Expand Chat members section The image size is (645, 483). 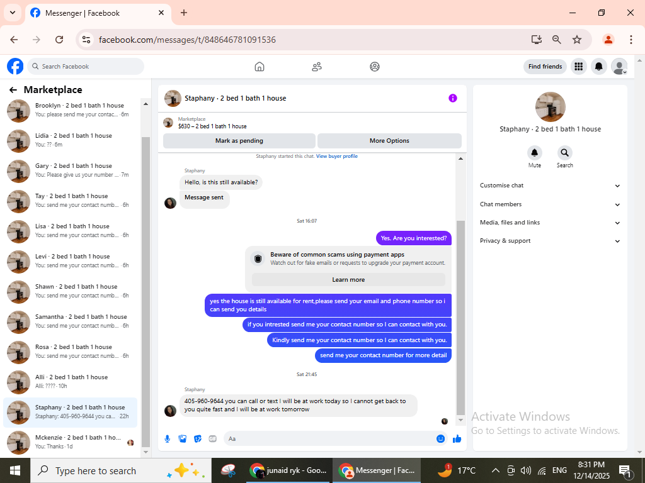pos(549,204)
